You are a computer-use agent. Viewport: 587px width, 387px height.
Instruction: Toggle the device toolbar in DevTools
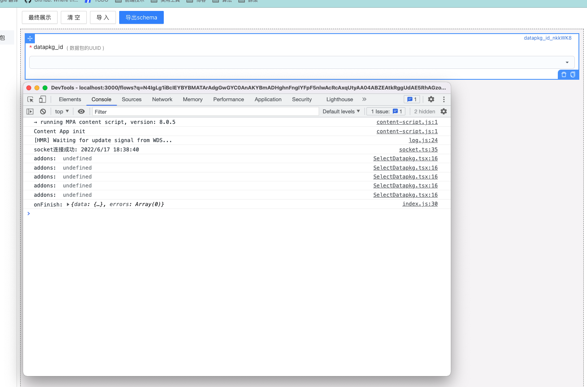coord(42,99)
